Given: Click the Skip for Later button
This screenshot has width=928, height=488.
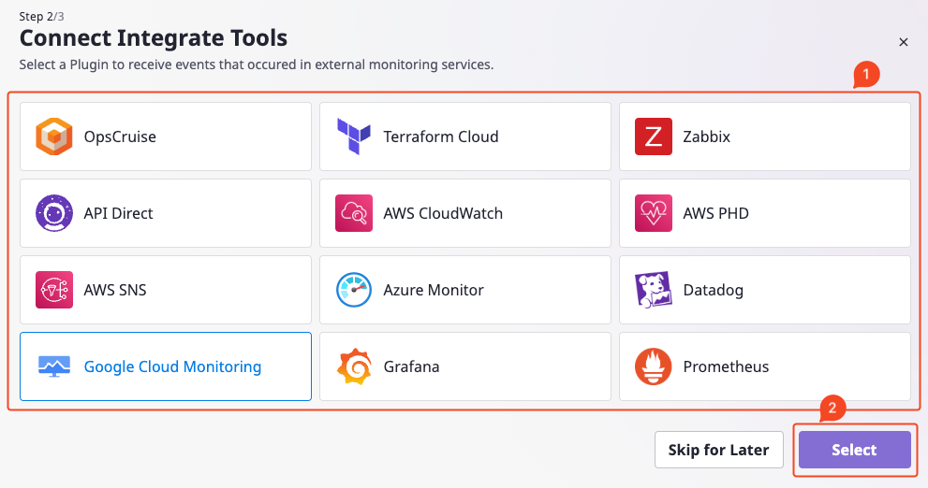Looking at the screenshot, I should 719,450.
